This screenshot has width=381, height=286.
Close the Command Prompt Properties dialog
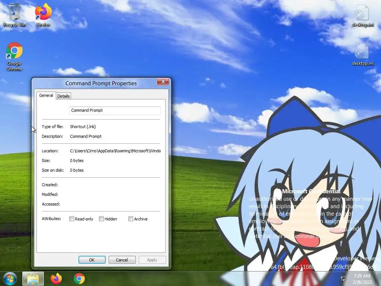click(x=163, y=82)
